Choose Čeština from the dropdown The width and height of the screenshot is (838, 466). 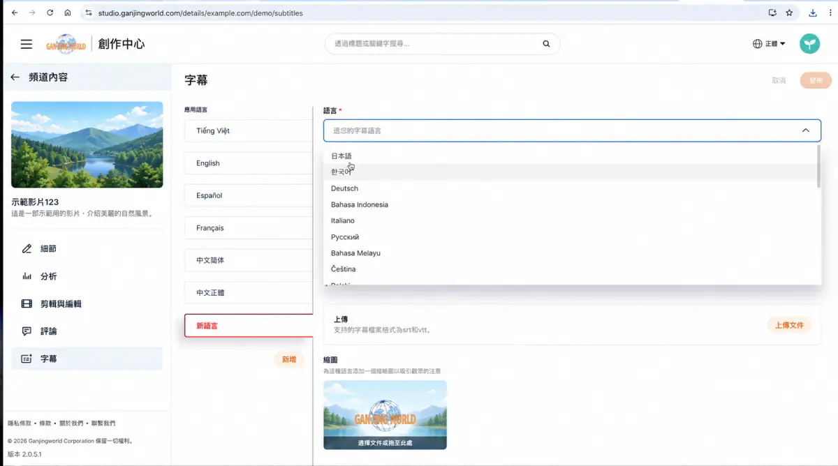tap(572, 269)
